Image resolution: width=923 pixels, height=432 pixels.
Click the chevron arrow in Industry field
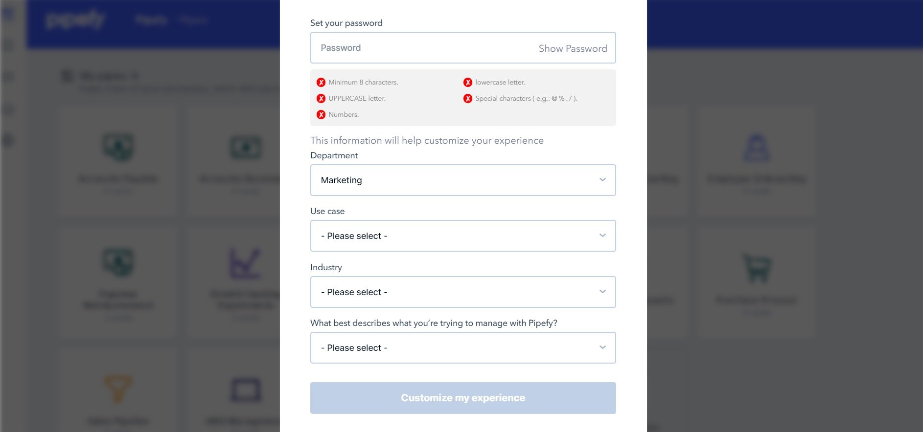pyautogui.click(x=602, y=292)
